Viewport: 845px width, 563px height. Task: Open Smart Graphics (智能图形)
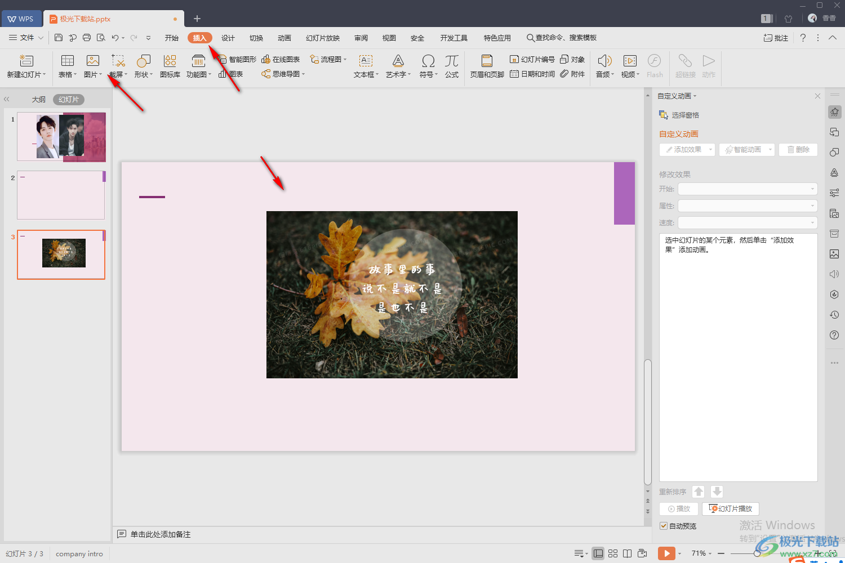[237, 59]
